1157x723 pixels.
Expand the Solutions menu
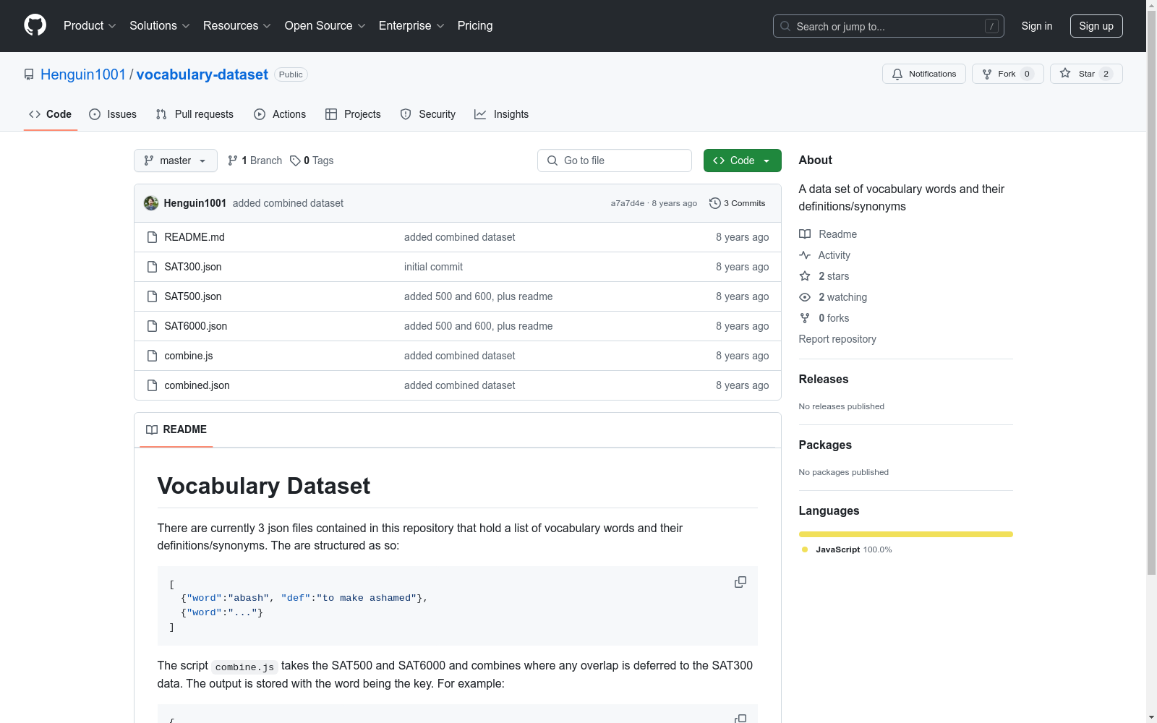[160, 26]
